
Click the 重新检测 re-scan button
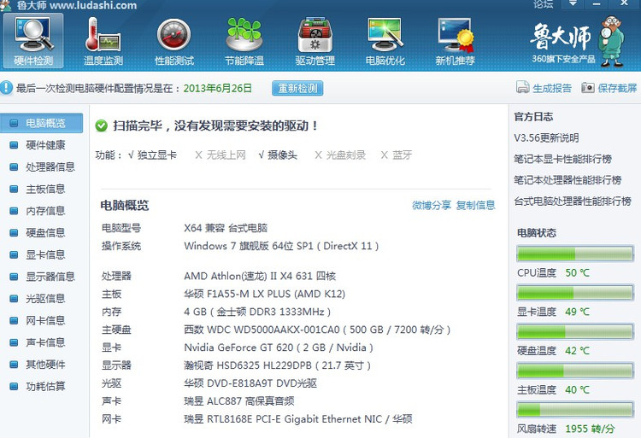click(x=297, y=88)
